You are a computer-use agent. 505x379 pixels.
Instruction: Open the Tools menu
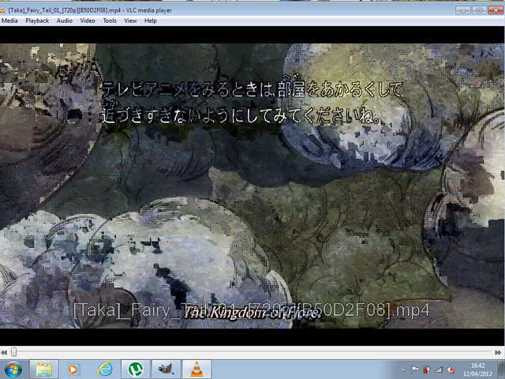pos(110,21)
